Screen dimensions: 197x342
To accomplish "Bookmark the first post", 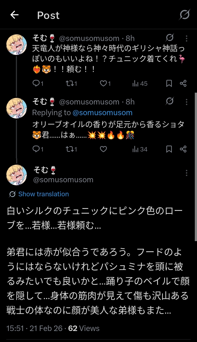I will point(169,83).
